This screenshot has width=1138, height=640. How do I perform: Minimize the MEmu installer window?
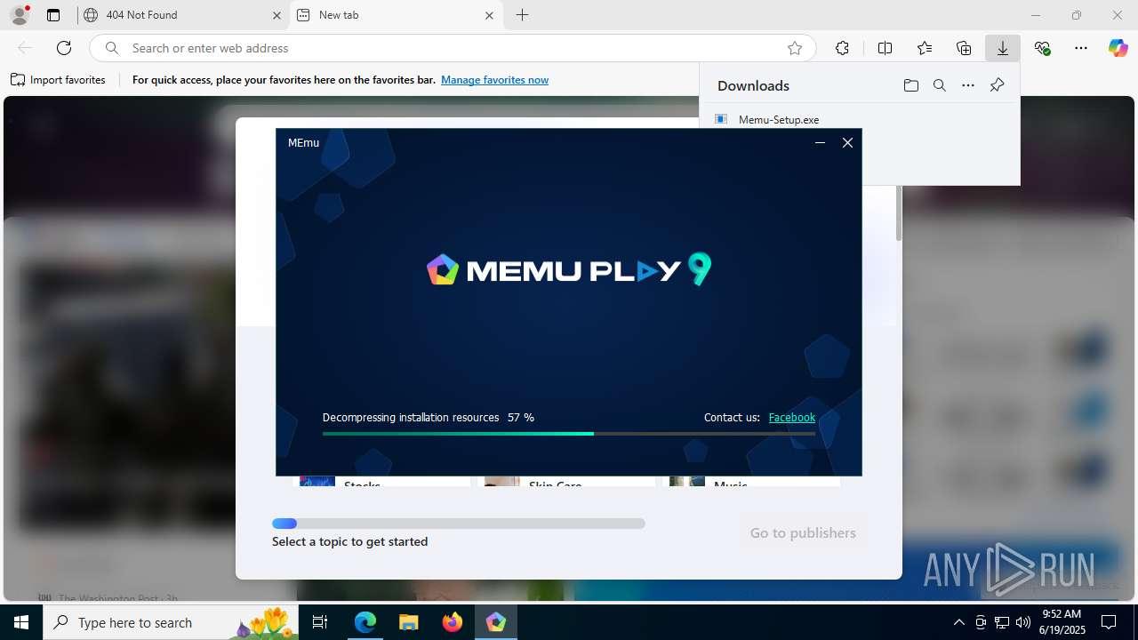pyautogui.click(x=820, y=142)
